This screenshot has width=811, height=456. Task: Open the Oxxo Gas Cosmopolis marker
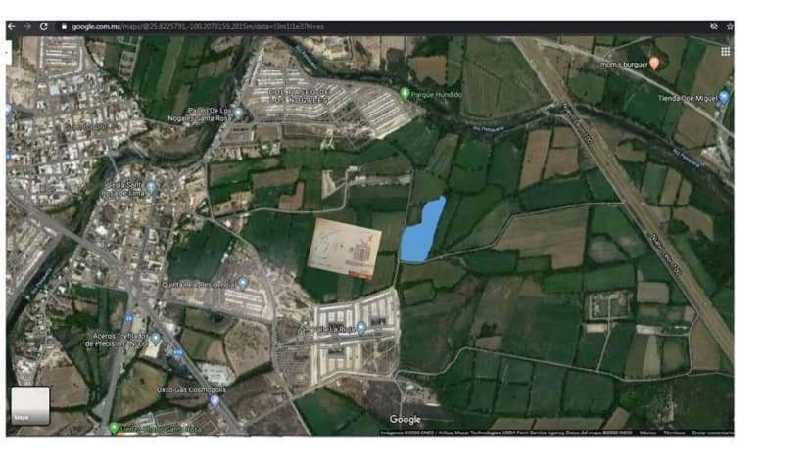coord(215,400)
